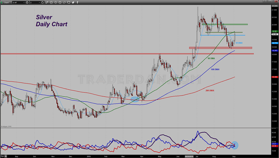Click the interval link icon beside D
The image size is (279, 158).
(x=43, y=2)
